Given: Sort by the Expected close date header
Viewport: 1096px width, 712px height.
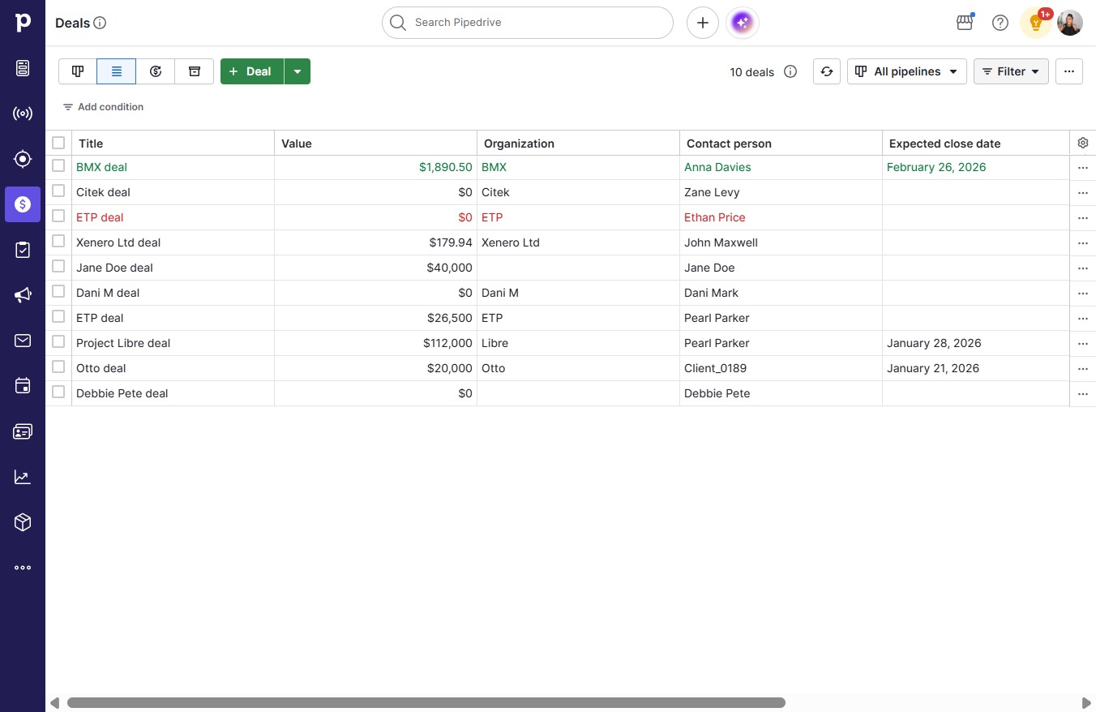Looking at the screenshot, I should click(976, 143).
